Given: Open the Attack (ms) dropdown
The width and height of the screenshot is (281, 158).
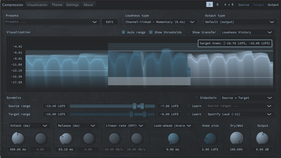Looking at the screenshot, I should click(x=30, y=126).
